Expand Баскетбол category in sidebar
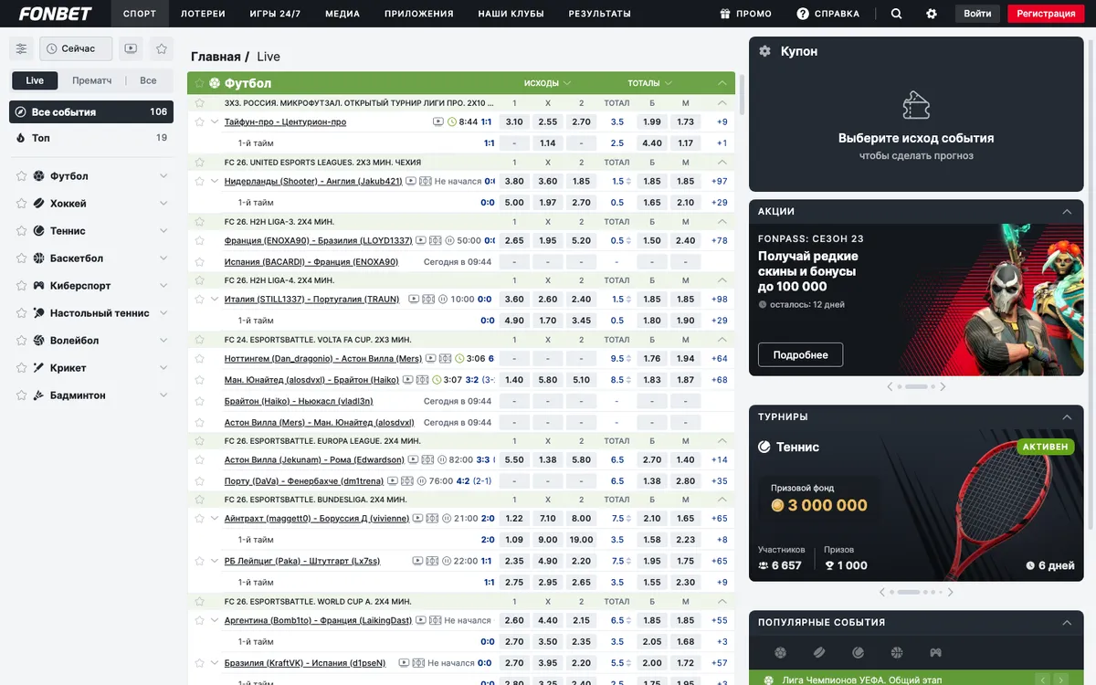 [163, 258]
